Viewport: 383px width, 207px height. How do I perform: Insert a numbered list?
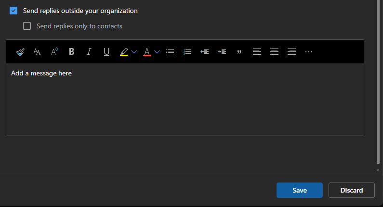[187, 52]
